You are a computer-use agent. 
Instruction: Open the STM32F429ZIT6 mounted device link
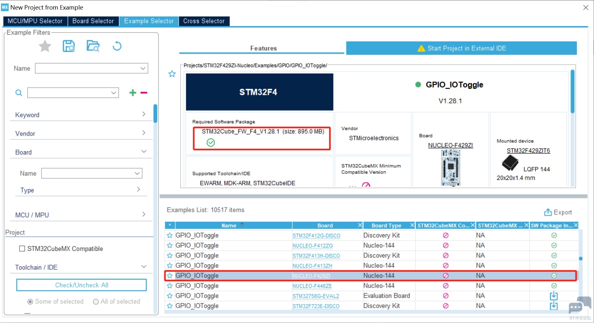tap(528, 150)
